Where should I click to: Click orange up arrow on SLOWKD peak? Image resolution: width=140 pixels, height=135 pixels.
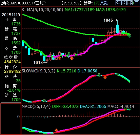click(x=105, y=77)
